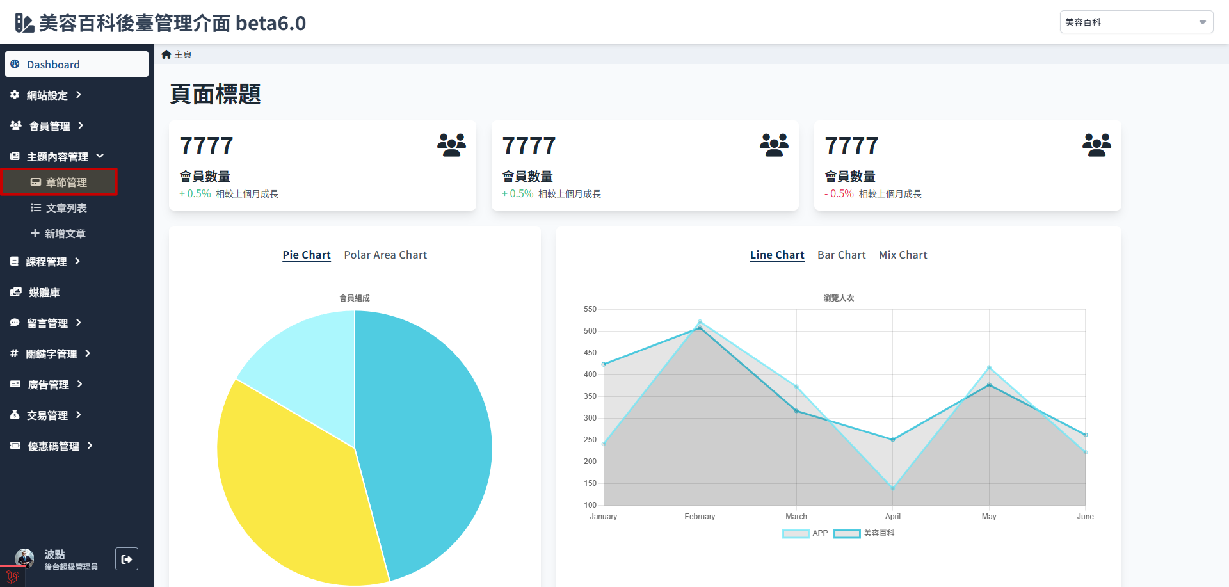
Task: Expand the 廣告管理 chevron
Action: [79, 384]
